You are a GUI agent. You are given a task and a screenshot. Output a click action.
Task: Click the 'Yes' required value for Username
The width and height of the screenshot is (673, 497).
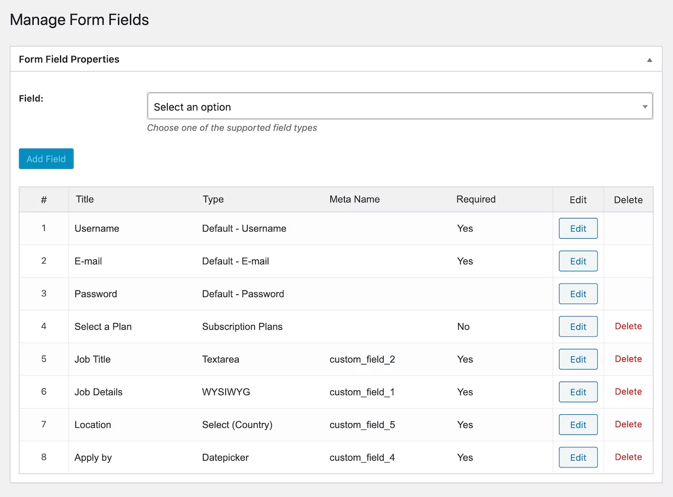point(465,228)
